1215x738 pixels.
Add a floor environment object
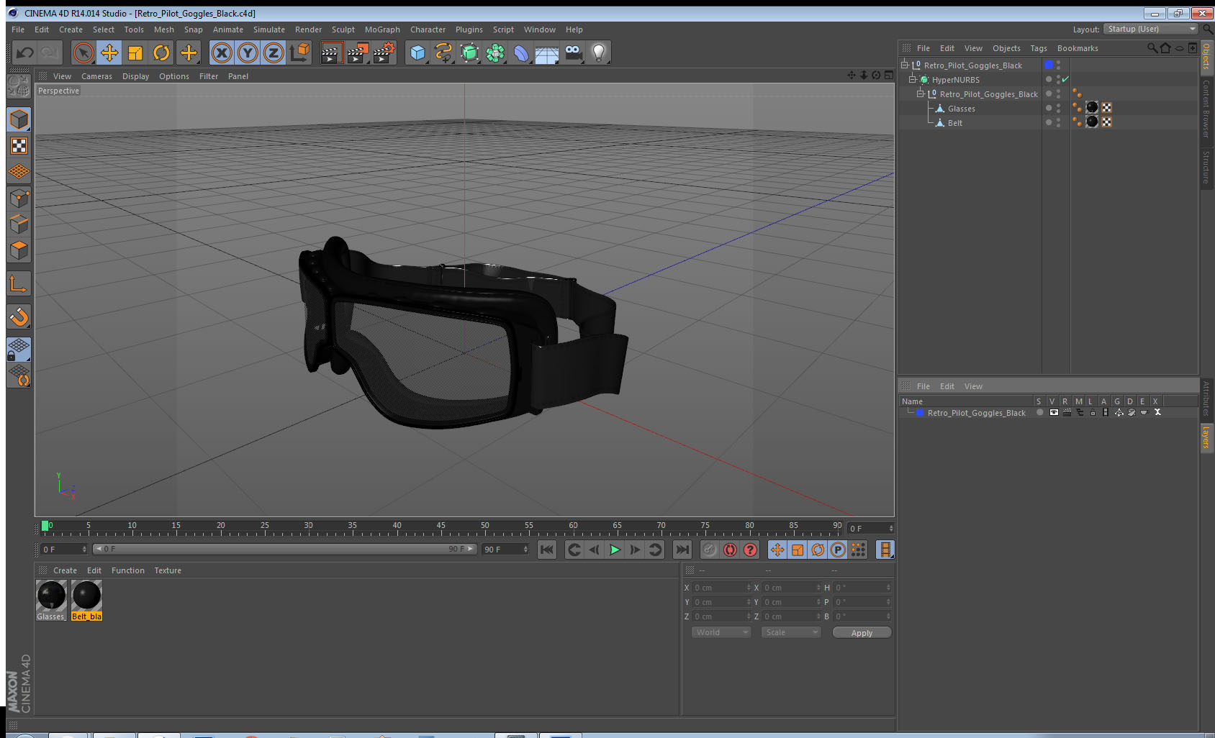pos(547,54)
